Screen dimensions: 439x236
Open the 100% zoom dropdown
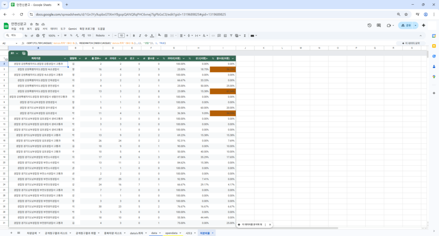[x=56, y=35]
